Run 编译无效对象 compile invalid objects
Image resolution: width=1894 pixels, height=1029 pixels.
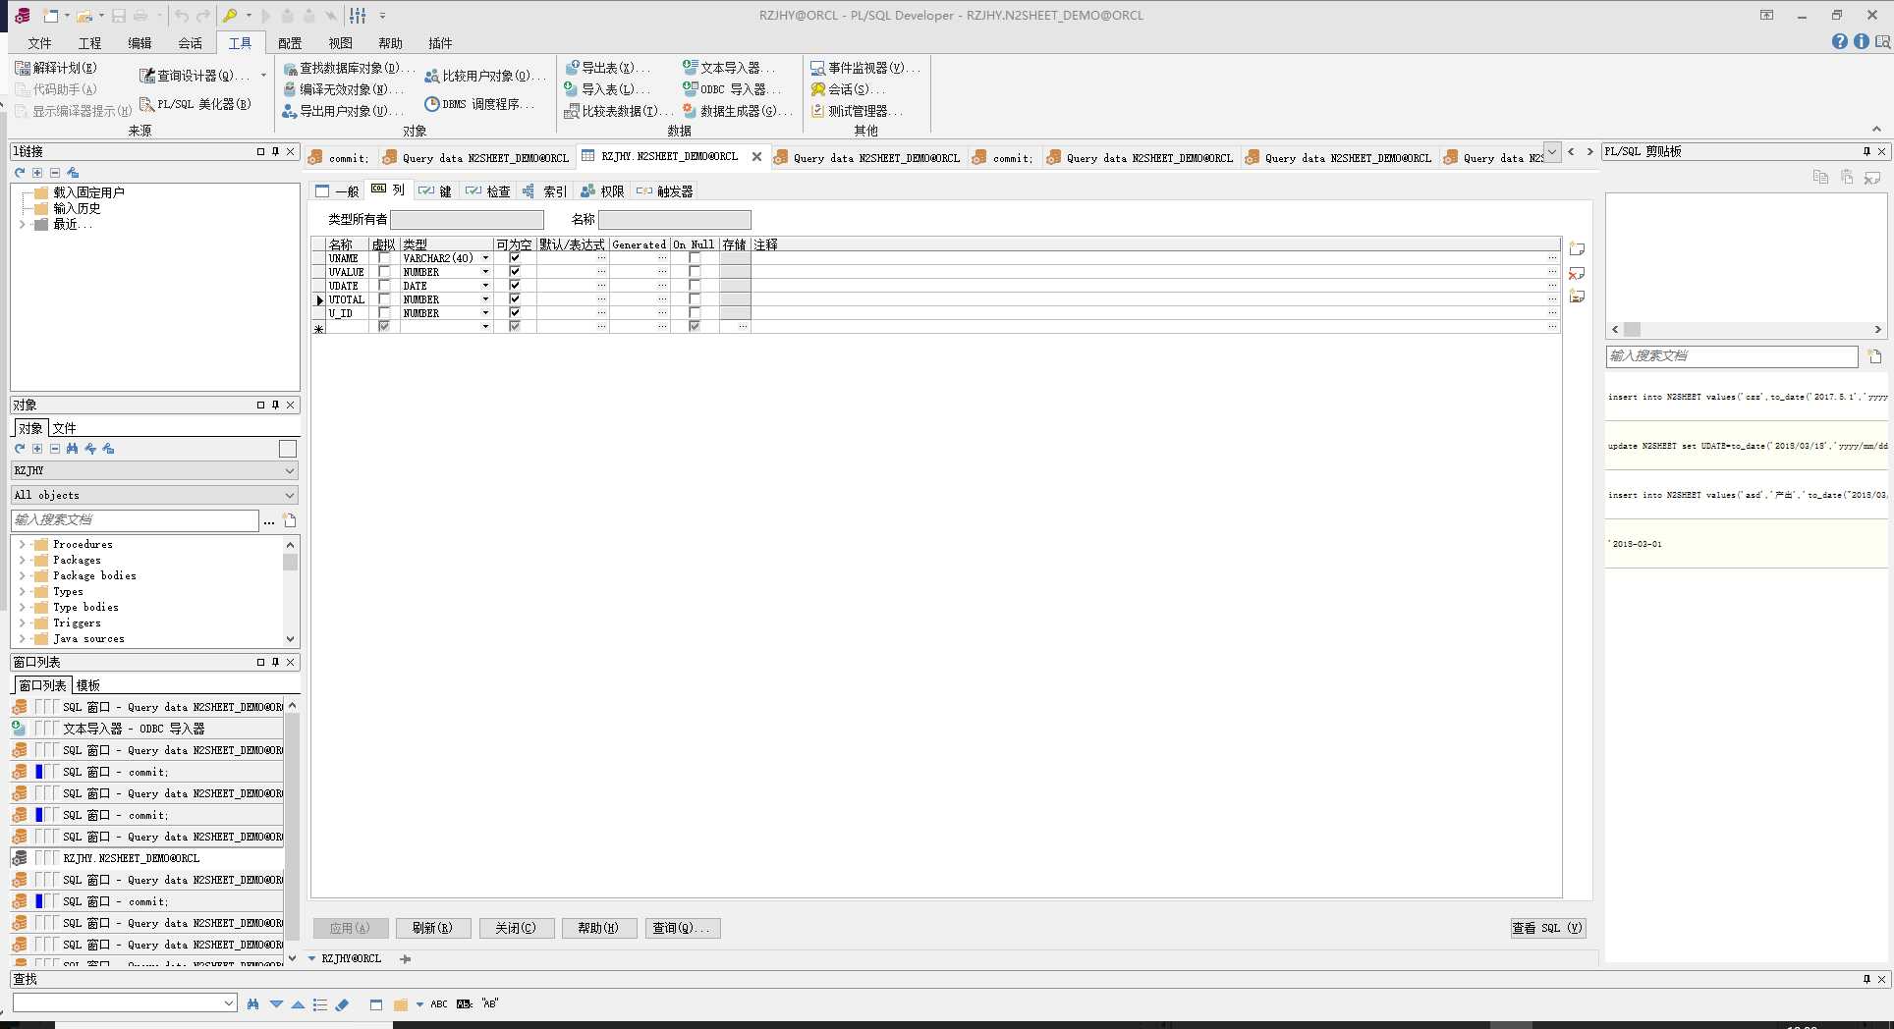(x=343, y=89)
